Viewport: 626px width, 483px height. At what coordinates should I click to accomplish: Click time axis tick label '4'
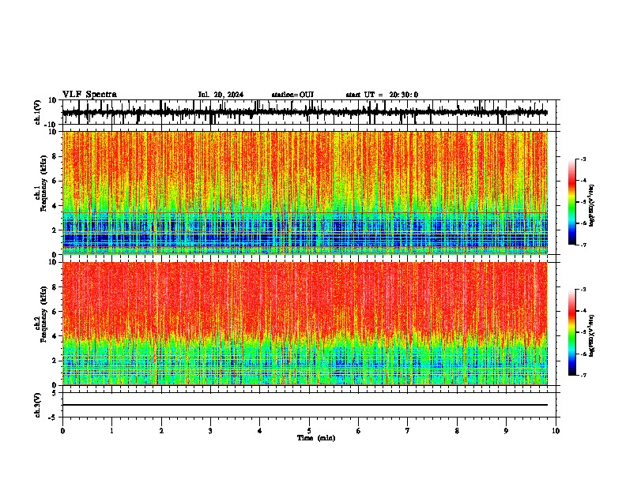pyautogui.click(x=260, y=431)
